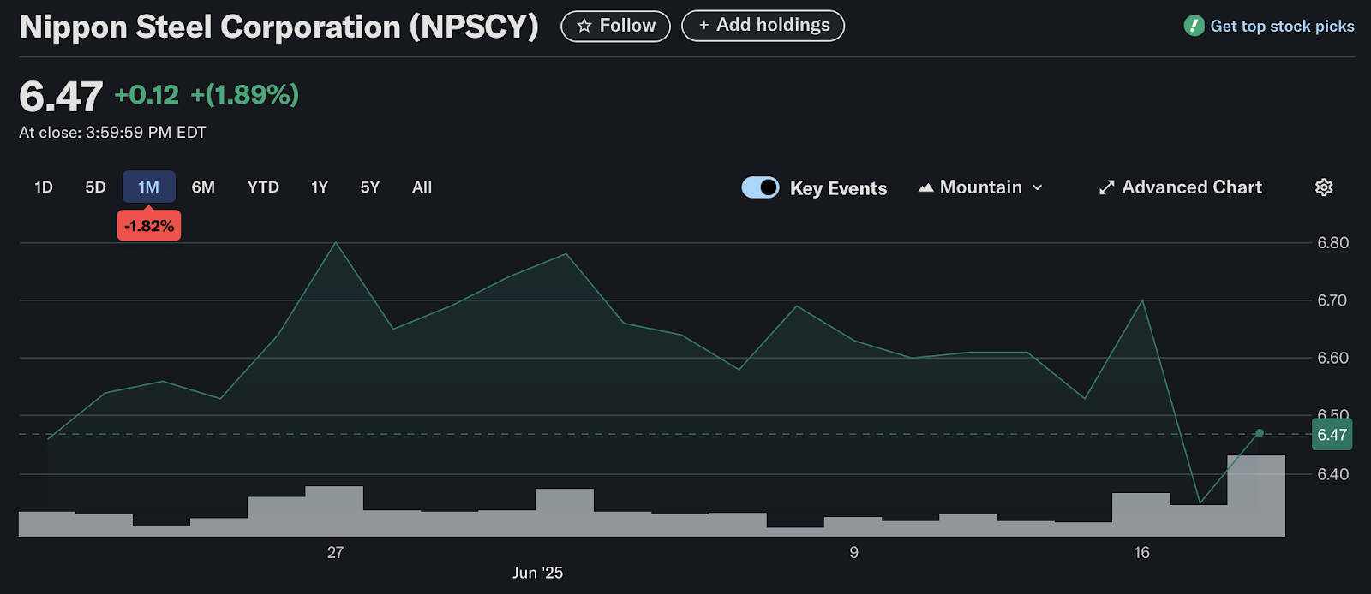The height and width of the screenshot is (594, 1371).
Task: Click the green stock picks badge icon
Action: point(1194,26)
